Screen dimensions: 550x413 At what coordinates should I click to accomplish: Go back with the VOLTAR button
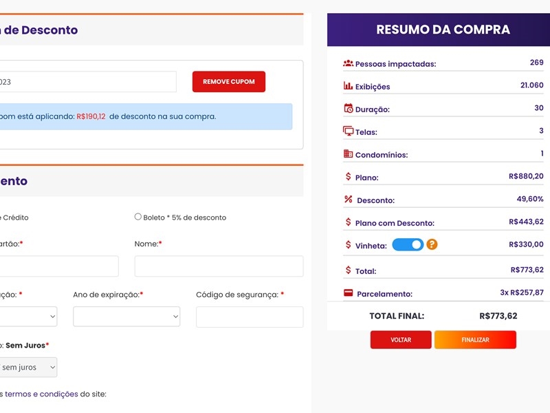tap(401, 339)
